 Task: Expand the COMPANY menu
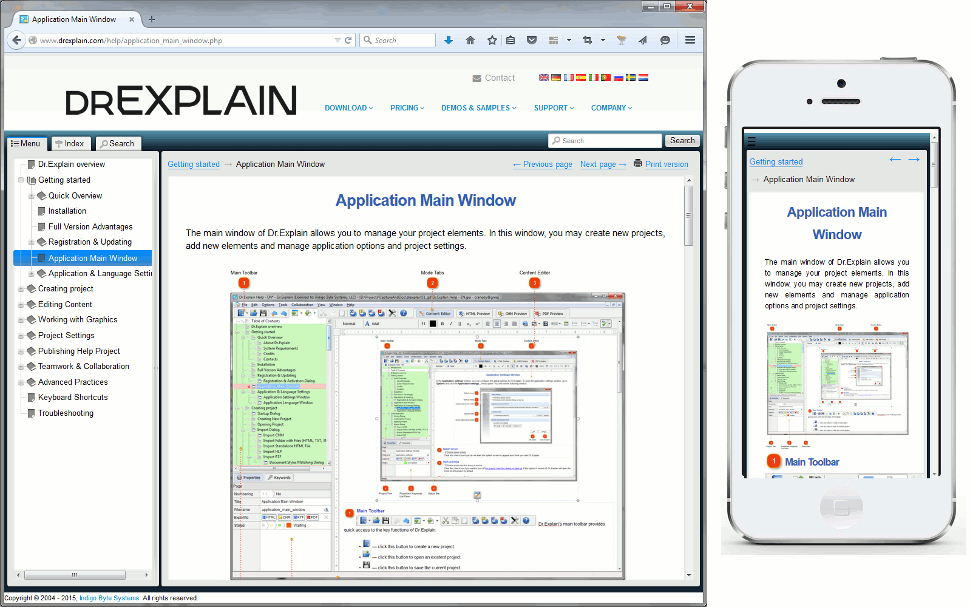(x=612, y=108)
